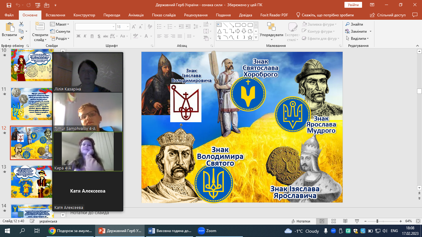Open the font name dropdown
Image resolution: width=422 pixels, height=237 pixels.
[x=113, y=27]
